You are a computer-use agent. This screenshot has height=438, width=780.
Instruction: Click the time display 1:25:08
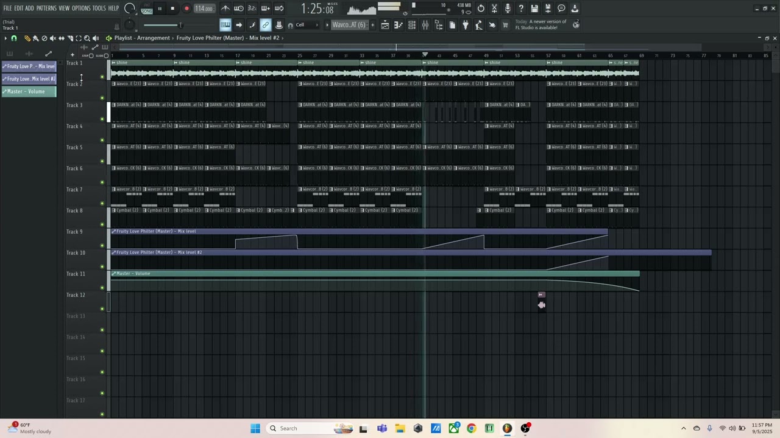click(317, 9)
